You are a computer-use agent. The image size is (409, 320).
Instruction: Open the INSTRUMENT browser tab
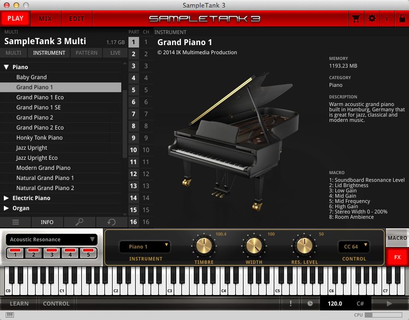pyautogui.click(x=49, y=53)
